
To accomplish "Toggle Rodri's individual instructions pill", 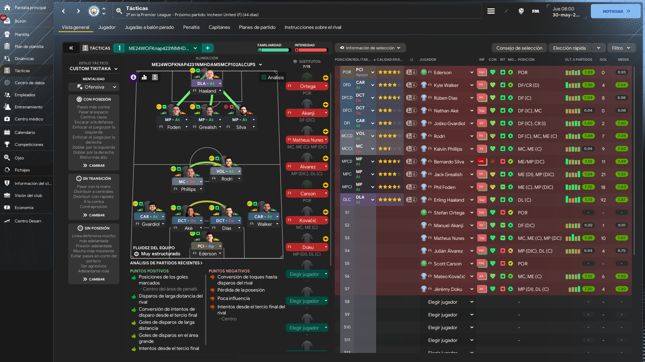I will (x=411, y=136).
